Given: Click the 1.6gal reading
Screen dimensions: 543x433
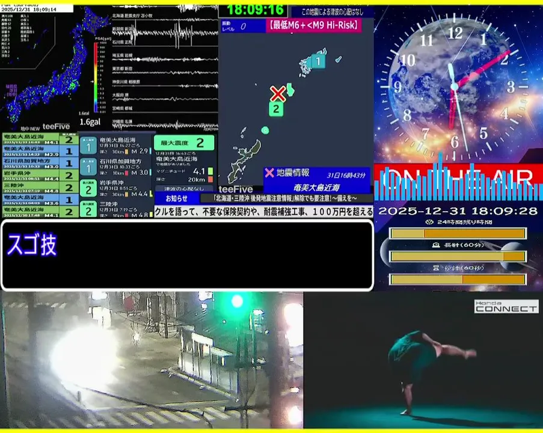Looking at the screenshot, I should 90,122.
